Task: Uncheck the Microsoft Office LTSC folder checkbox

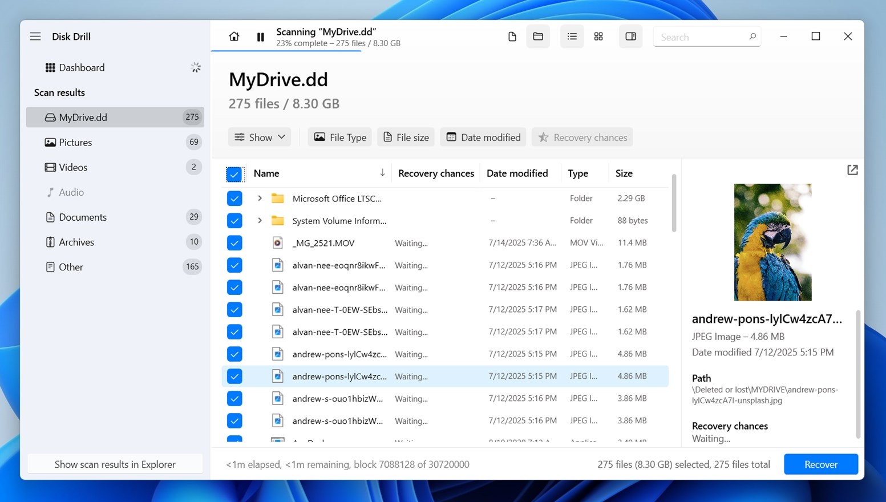Action: [234, 199]
